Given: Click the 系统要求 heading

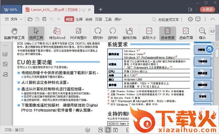Looking at the screenshot, I should point(118,45).
